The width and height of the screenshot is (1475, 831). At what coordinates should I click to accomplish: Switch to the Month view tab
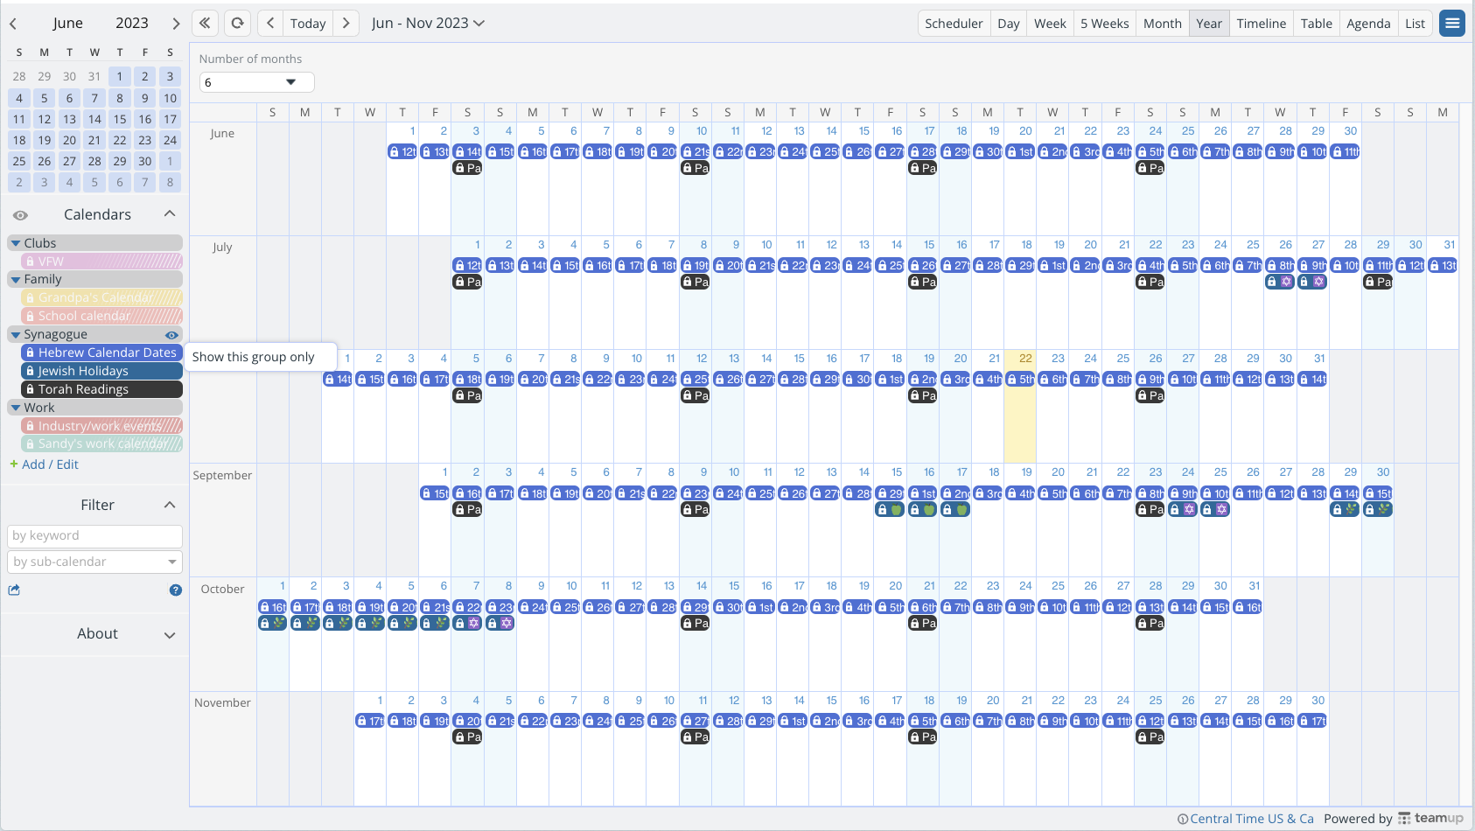[1162, 23]
